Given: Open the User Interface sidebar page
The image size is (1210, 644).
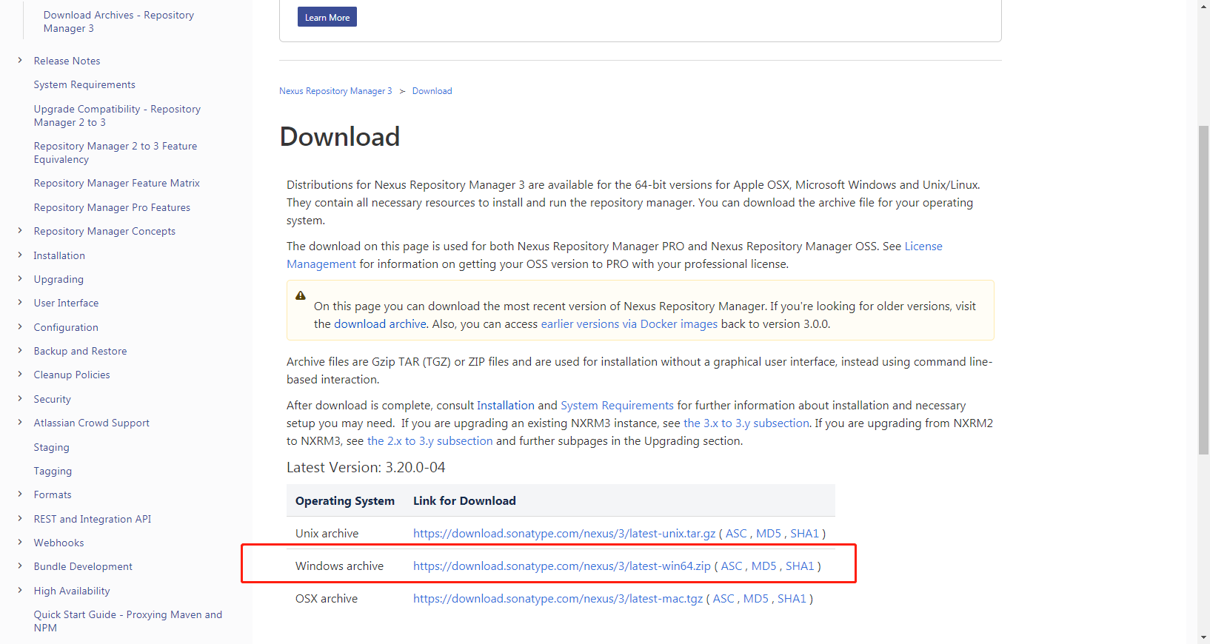Looking at the screenshot, I should (66, 303).
